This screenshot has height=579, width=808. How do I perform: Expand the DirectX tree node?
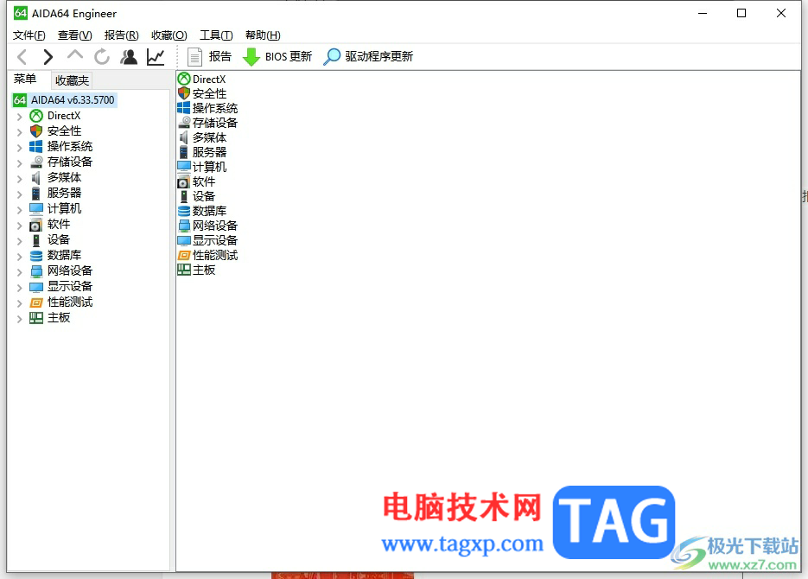tap(20, 117)
